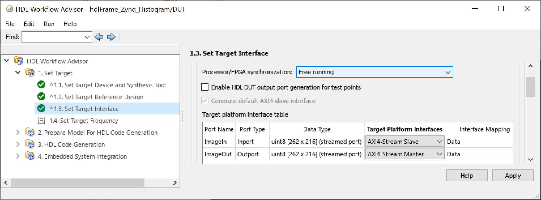The image size is (541, 200).
Task: Toggle Generate default AXI4 slave interface checkbox
Action: (x=205, y=101)
